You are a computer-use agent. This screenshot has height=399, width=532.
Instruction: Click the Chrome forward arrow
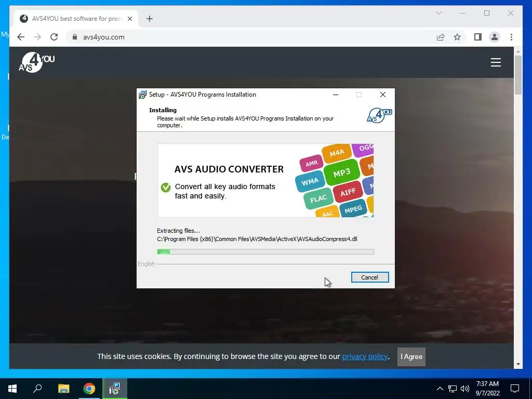(x=37, y=37)
